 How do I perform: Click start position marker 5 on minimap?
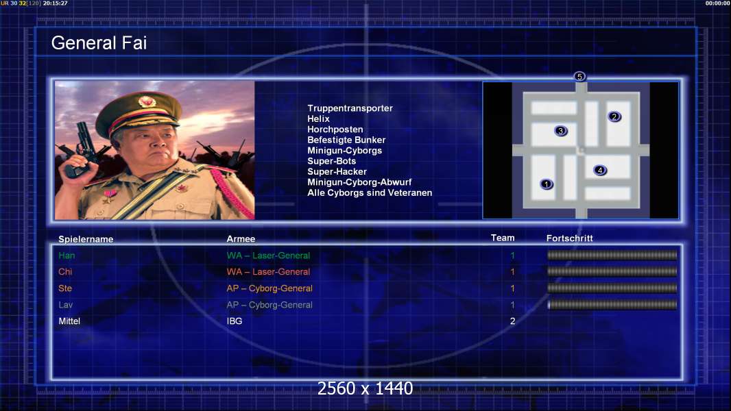tap(579, 76)
